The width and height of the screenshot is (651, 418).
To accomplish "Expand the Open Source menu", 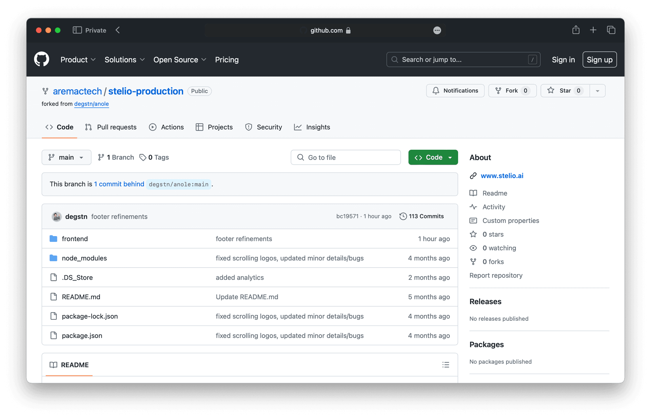I will [x=180, y=60].
